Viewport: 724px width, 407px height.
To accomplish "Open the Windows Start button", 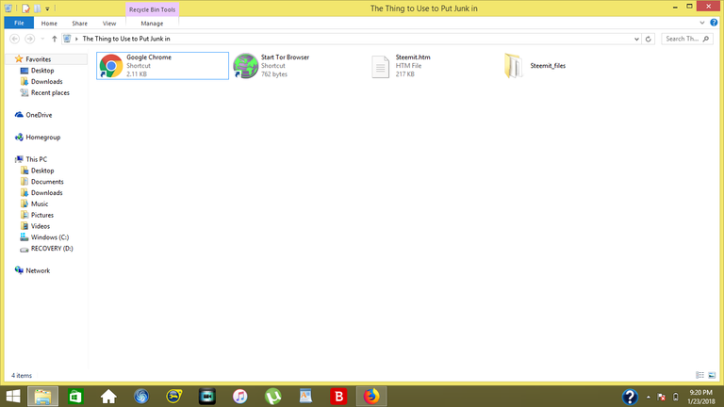I will 13,397.
